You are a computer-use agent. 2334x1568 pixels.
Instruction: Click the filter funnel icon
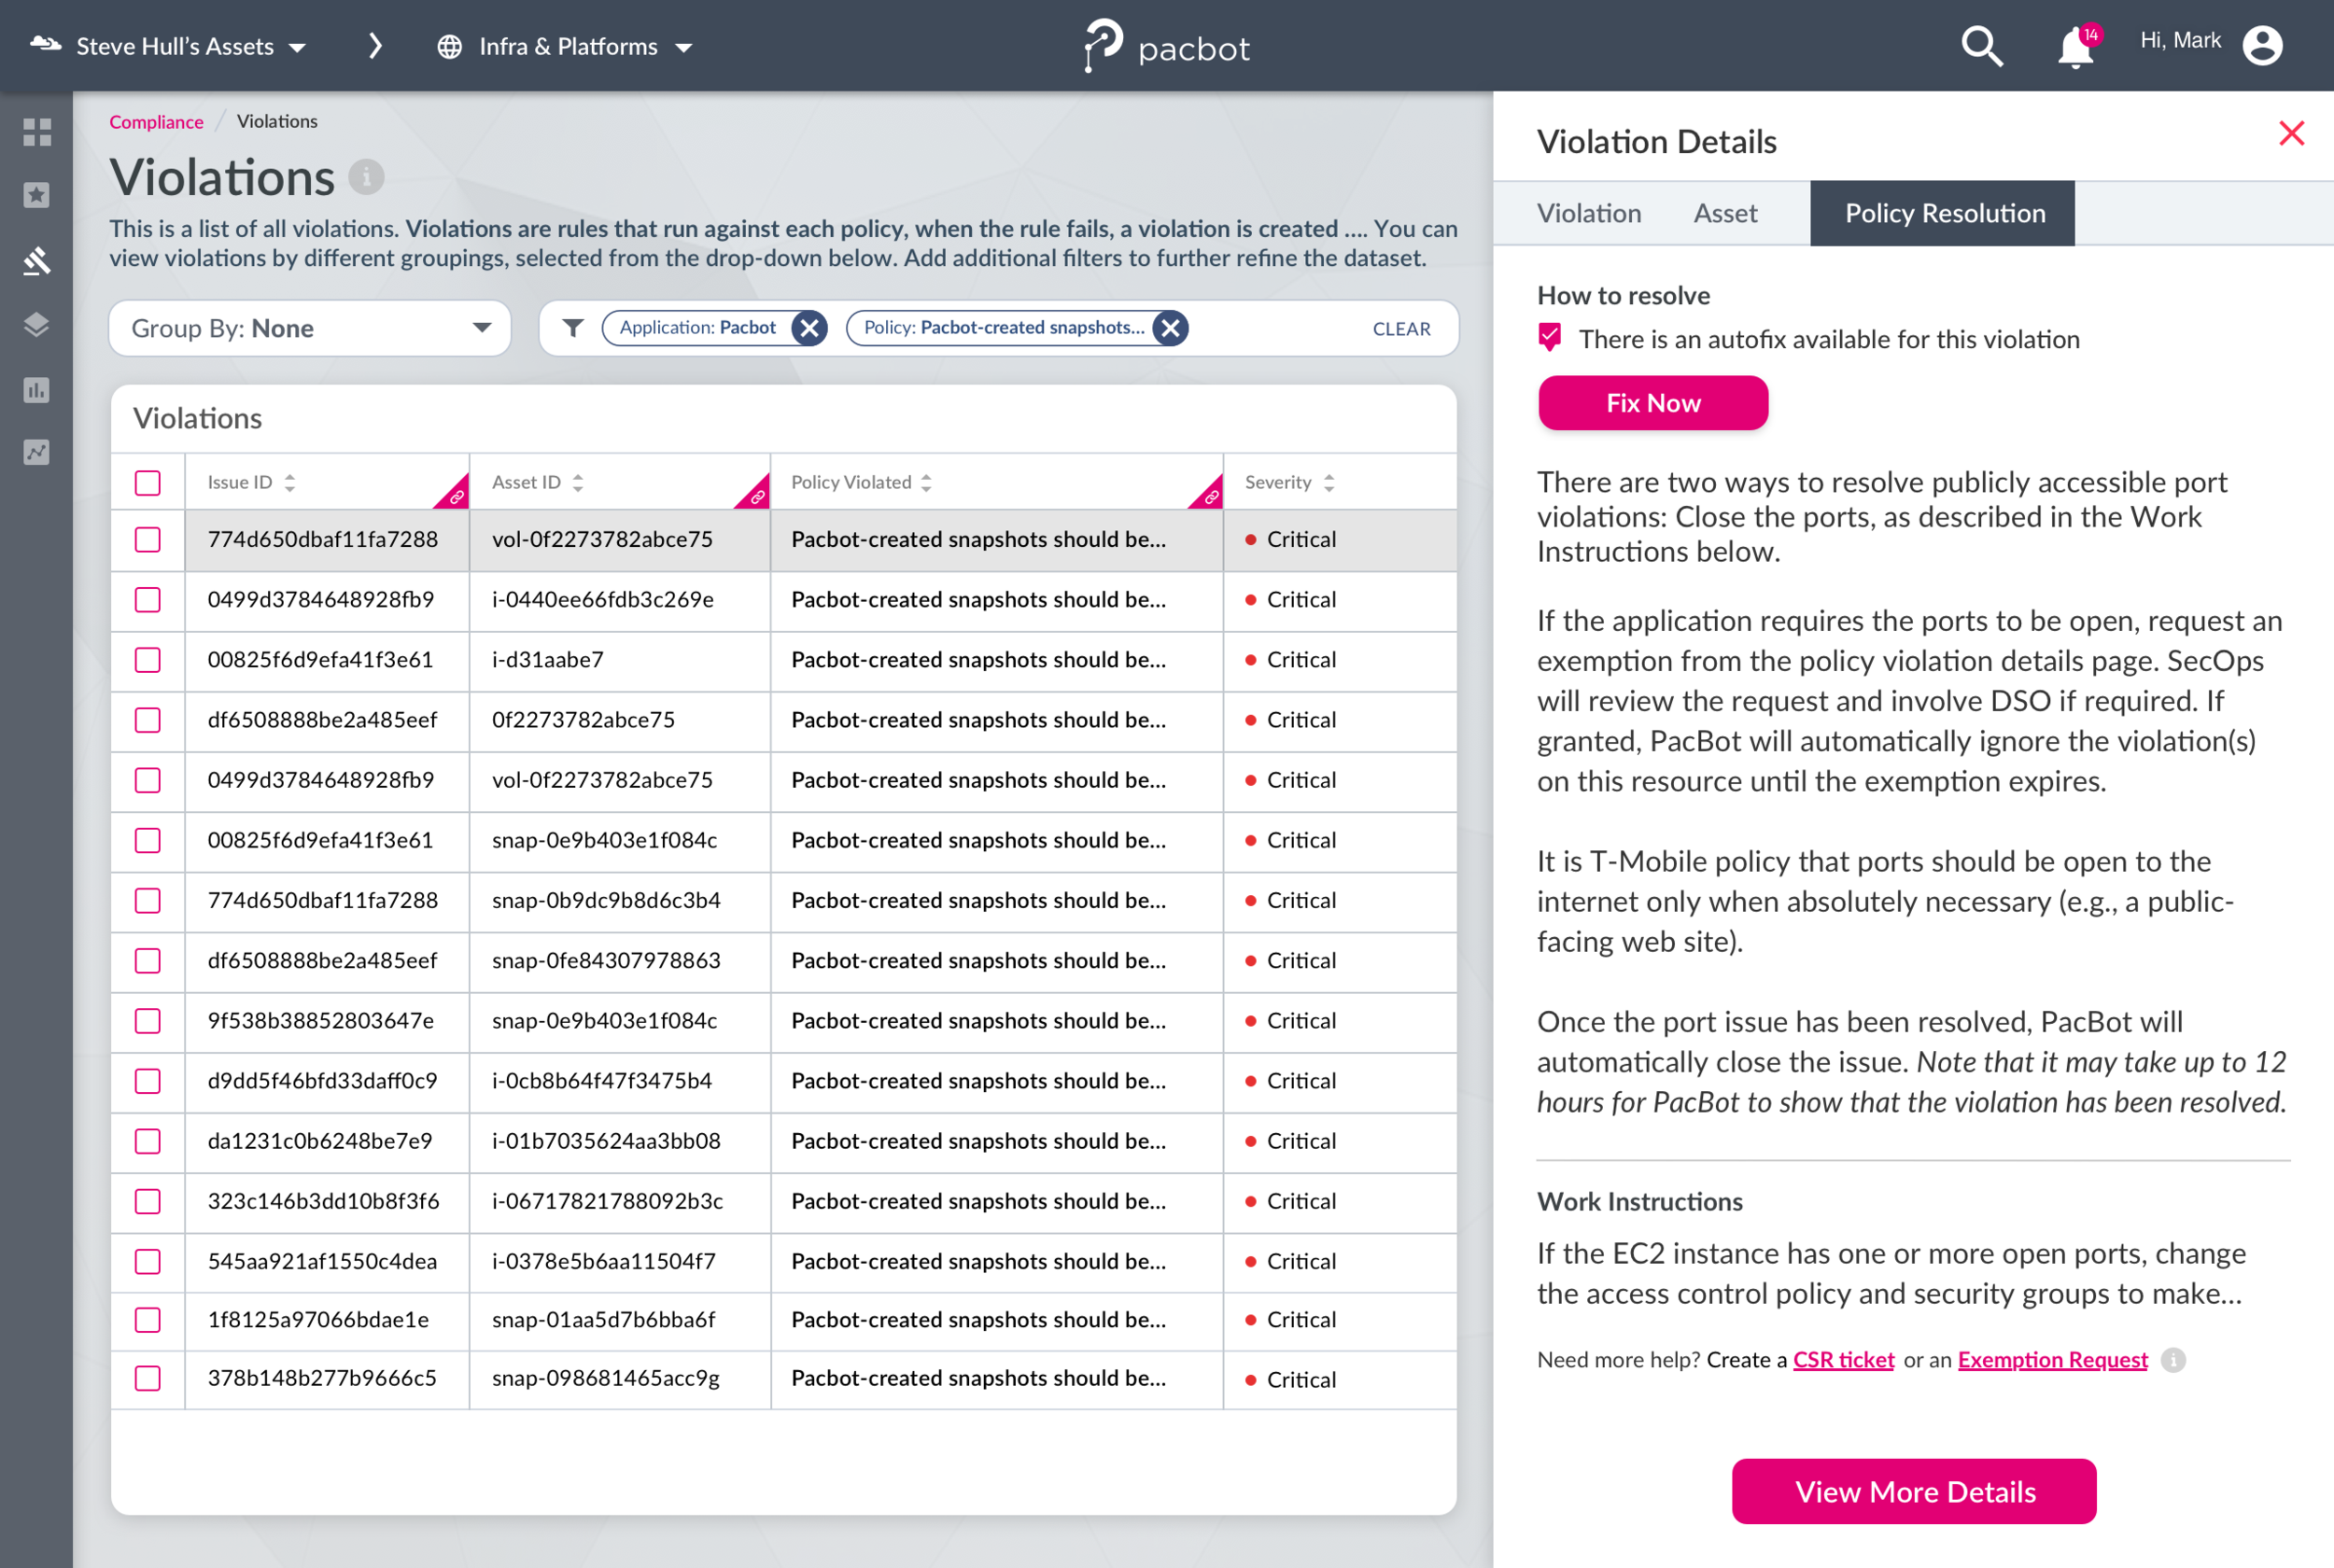(x=573, y=328)
